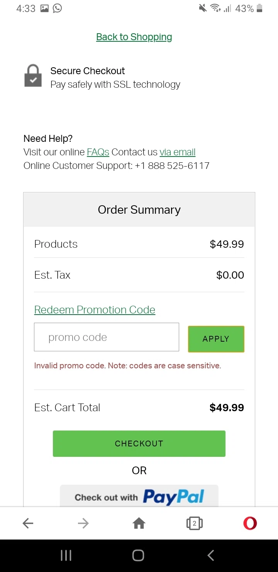Open the Opera menu icon
This screenshot has height=572, width=278.
250,523
